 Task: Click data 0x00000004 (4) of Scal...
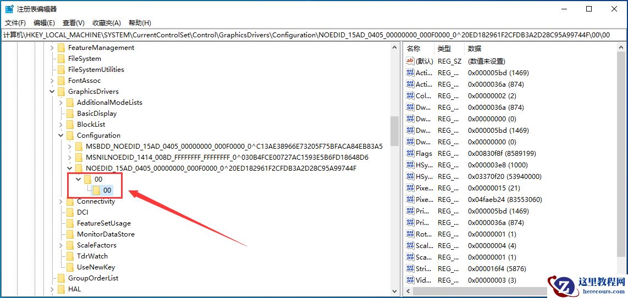tap(492, 246)
